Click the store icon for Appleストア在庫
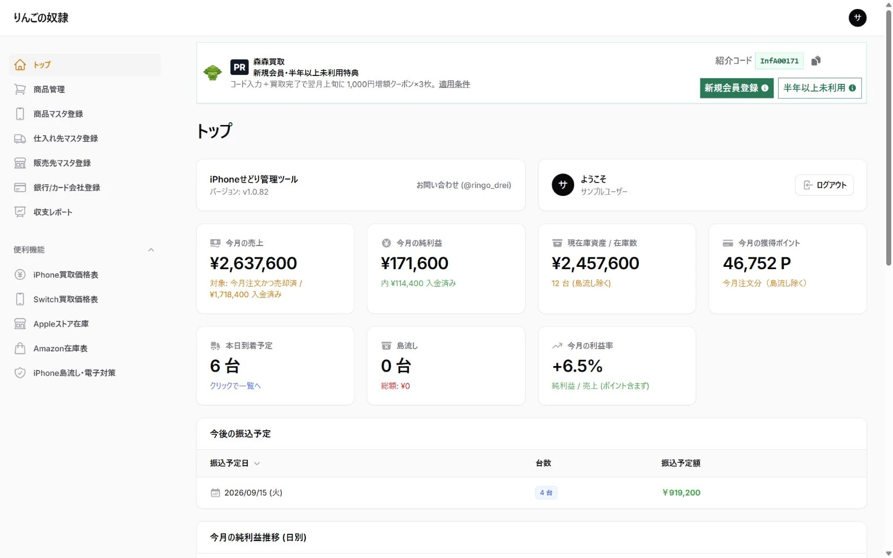Image resolution: width=893 pixels, height=558 pixels. (20, 324)
